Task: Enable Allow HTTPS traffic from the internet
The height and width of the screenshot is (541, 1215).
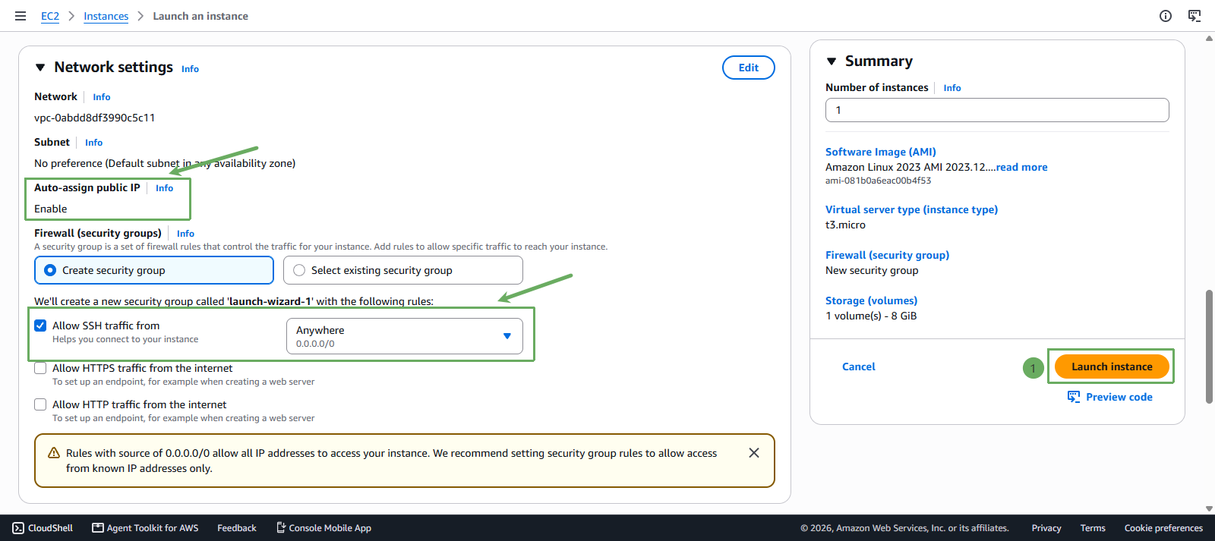Action: (x=40, y=368)
